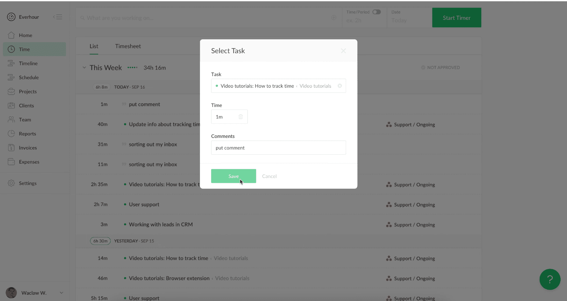
Task: Cancel the Select Task dialog
Action: [269, 176]
